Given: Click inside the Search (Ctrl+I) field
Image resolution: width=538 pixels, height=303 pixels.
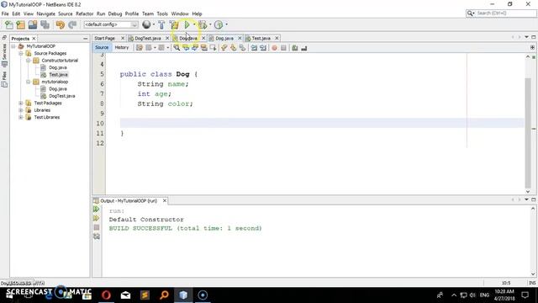Looking at the screenshot, I should click(x=505, y=13).
